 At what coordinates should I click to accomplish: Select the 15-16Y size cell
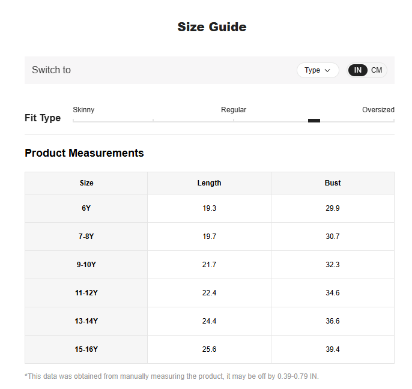point(86,349)
